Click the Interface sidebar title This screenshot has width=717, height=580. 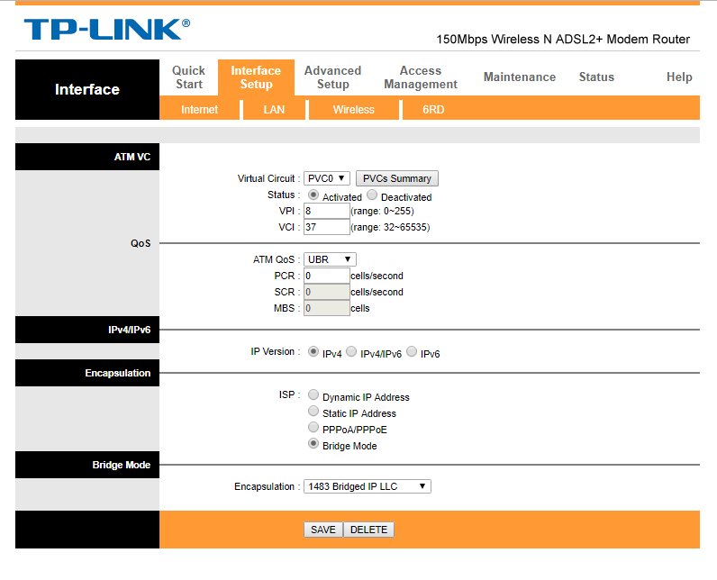tap(87, 89)
